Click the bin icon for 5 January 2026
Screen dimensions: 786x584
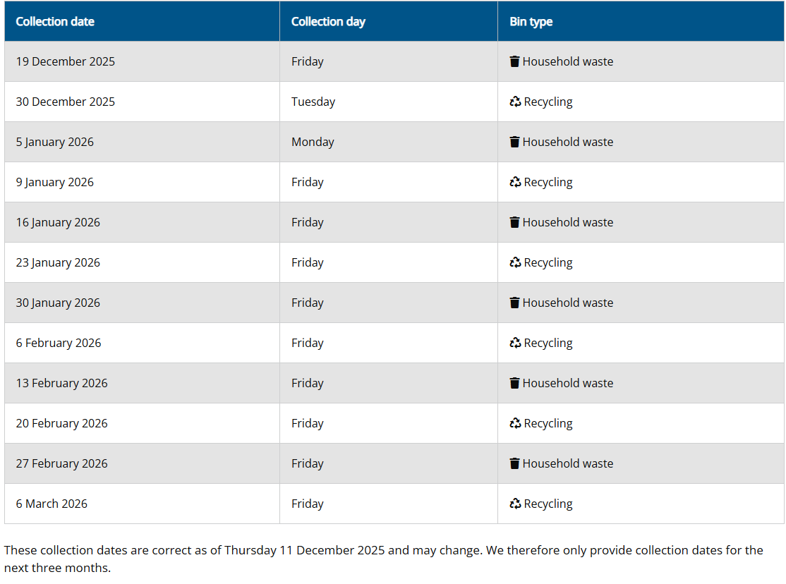(514, 142)
